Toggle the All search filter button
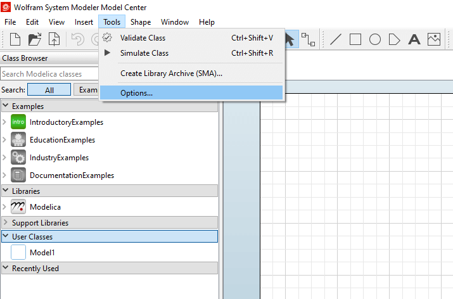 (49, 90)
